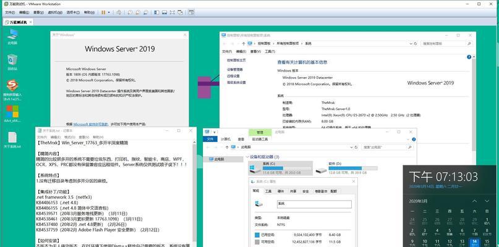Open the VMware 文件(F) menu

10,12
